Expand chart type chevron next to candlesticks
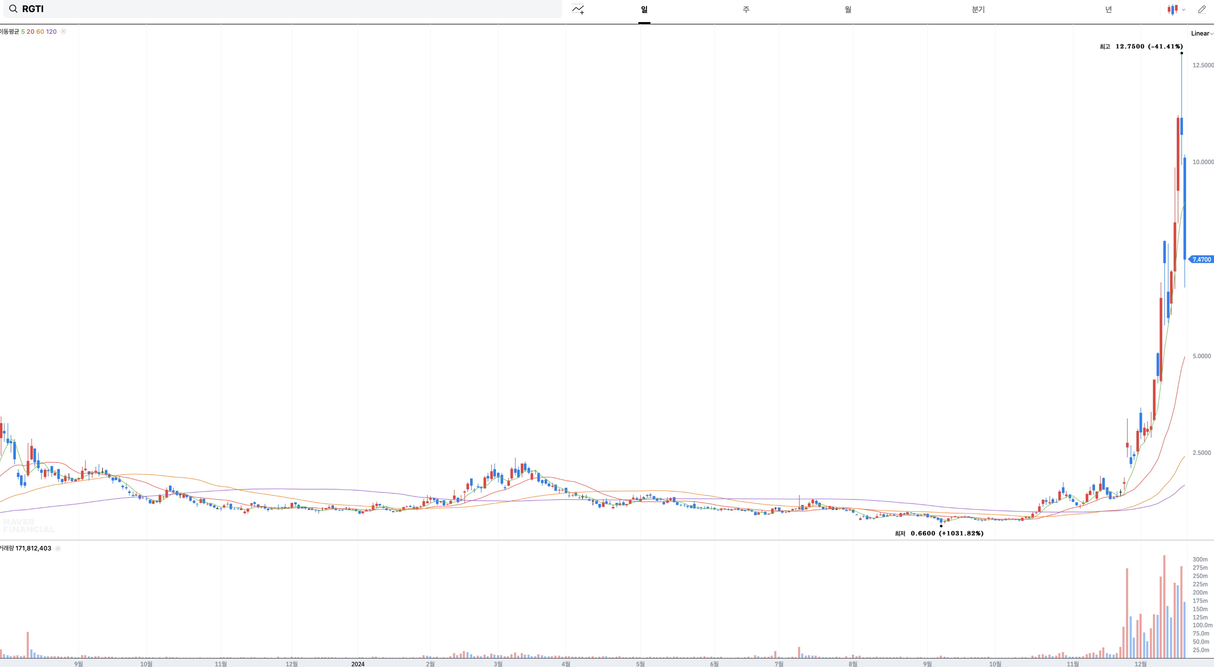Viewport: 1214px width, 667px height. pyautogui.click(x=1183, y=9)
